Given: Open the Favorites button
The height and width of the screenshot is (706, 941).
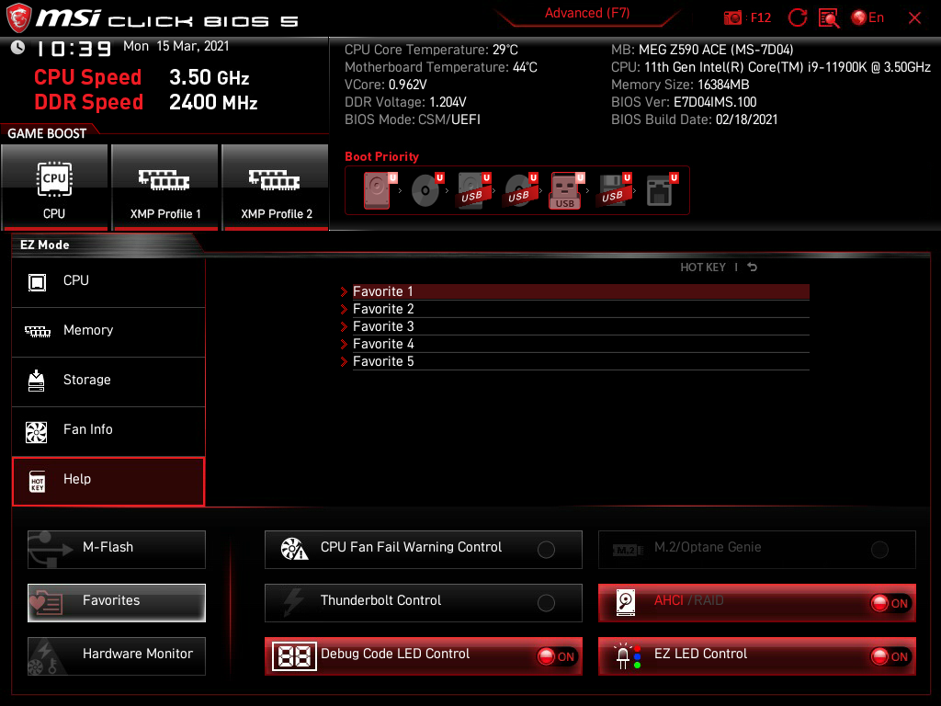Looking at the screenshot, I should pyautogui.click(x=117, y=603).
